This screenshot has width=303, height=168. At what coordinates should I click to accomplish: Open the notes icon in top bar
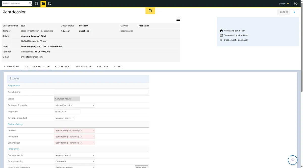click(x=50, y=4)
